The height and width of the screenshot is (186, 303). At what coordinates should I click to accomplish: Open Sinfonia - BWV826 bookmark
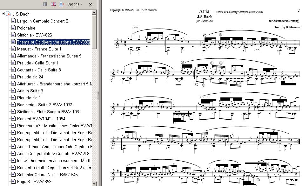coord(34,35)
